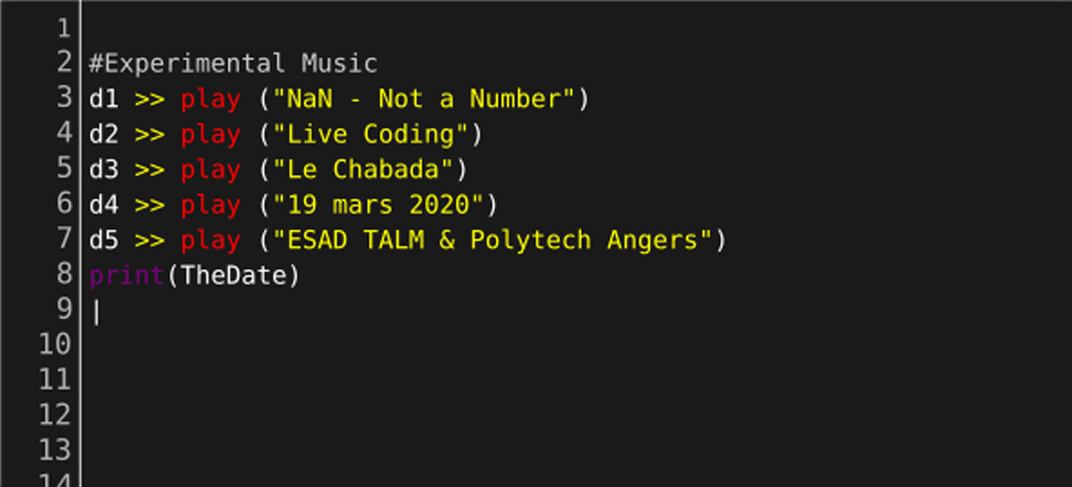Select the d2 player variable
The image size is (1072, 487).
[103, 134]
